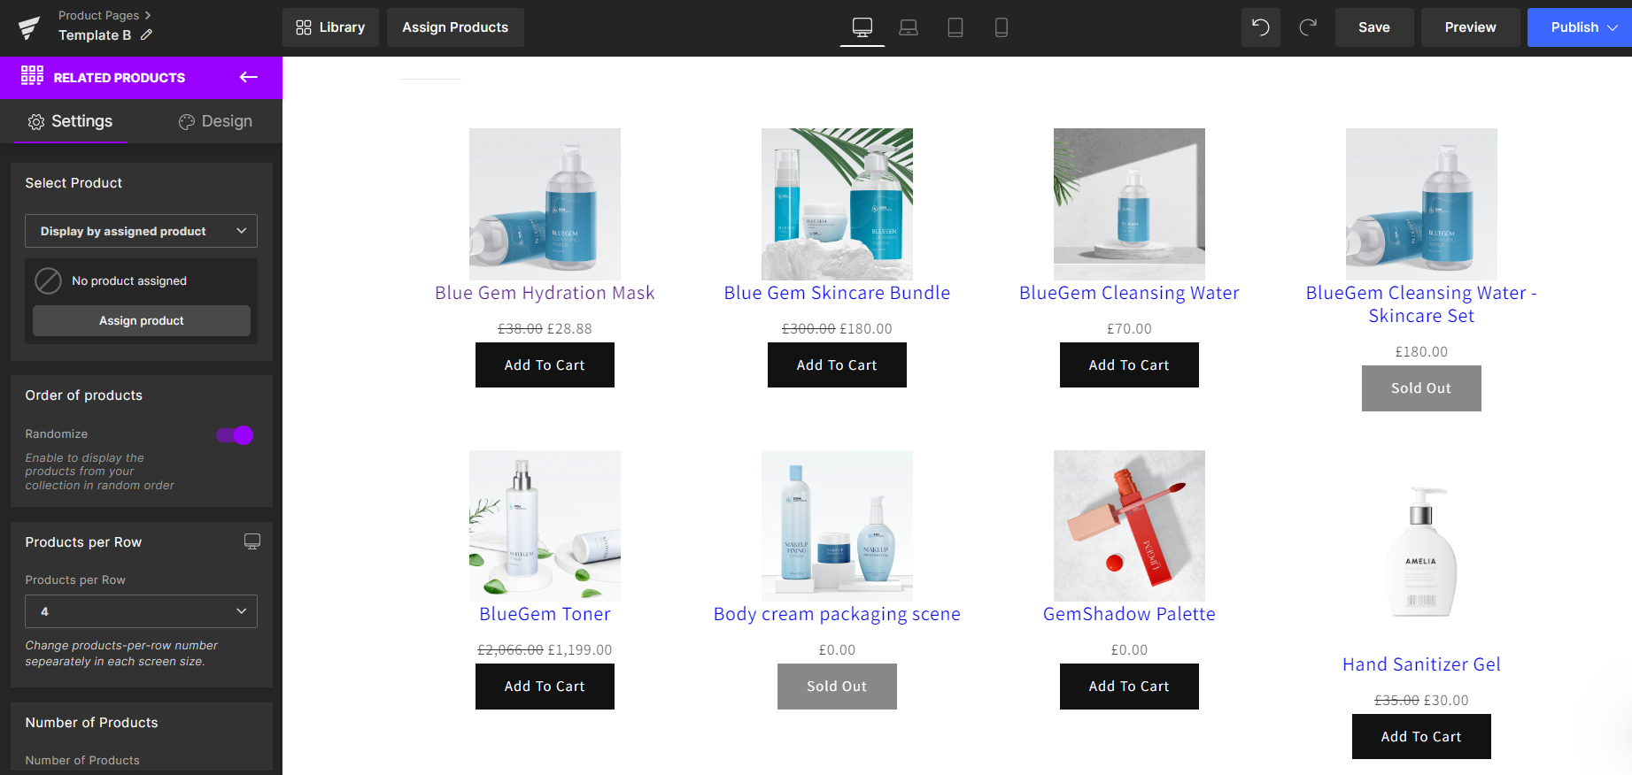
Task: Add Hand Sanitizer Gel to cart
Action: pos(1421,737)
